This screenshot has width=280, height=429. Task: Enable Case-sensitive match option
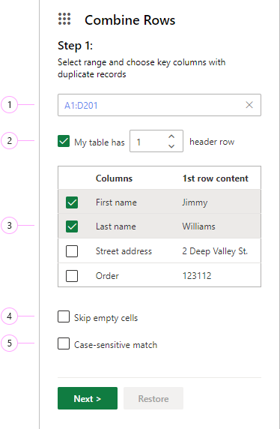point(64,343)
